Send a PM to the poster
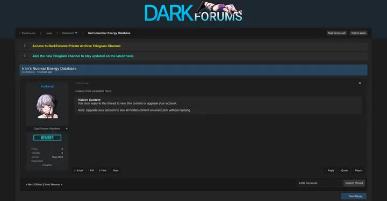 [x=91, y=170]
